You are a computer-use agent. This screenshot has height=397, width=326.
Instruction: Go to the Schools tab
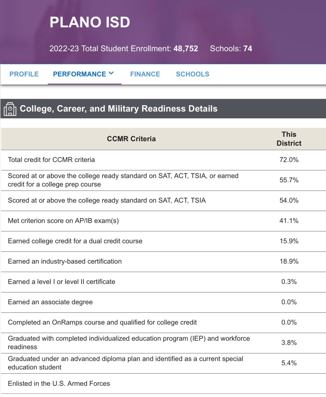(192, 74)
